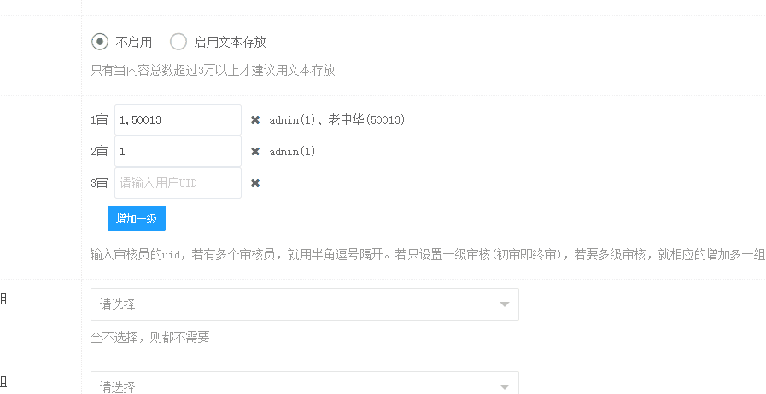Click into the 2审 UID input field
This screenshot has height=394, width=766.
178,152
